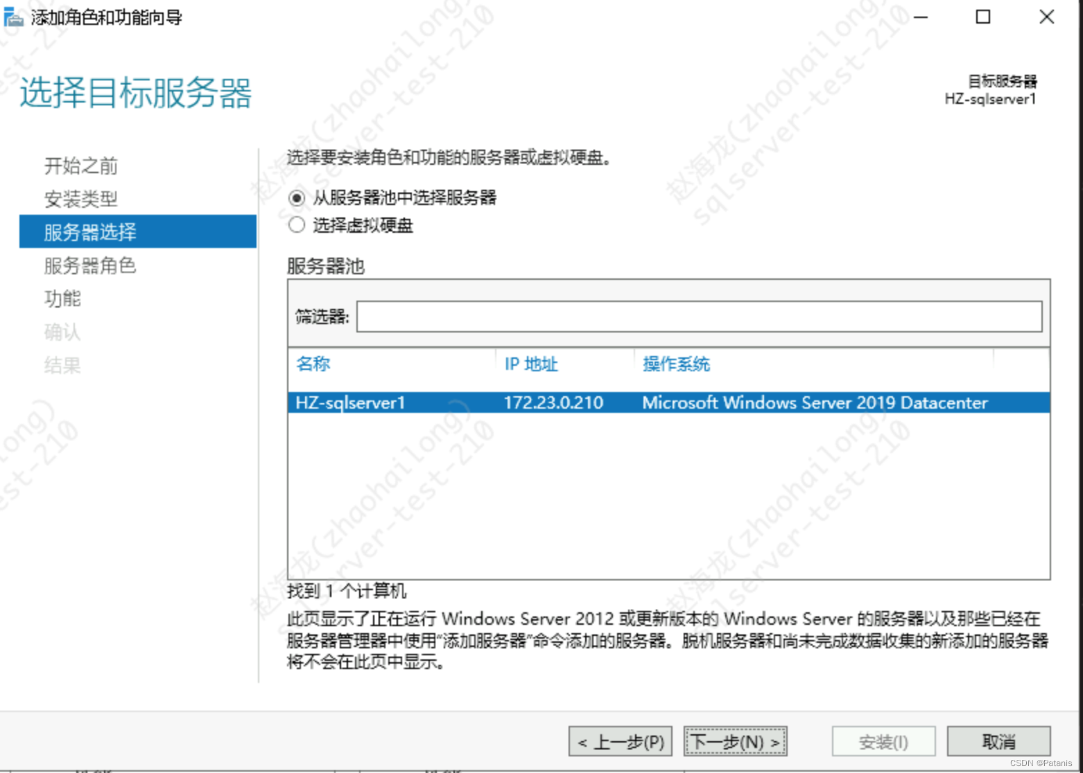Focus the 筛选器 filter input field
The image size is (1083, 773).
click(699, 317)
